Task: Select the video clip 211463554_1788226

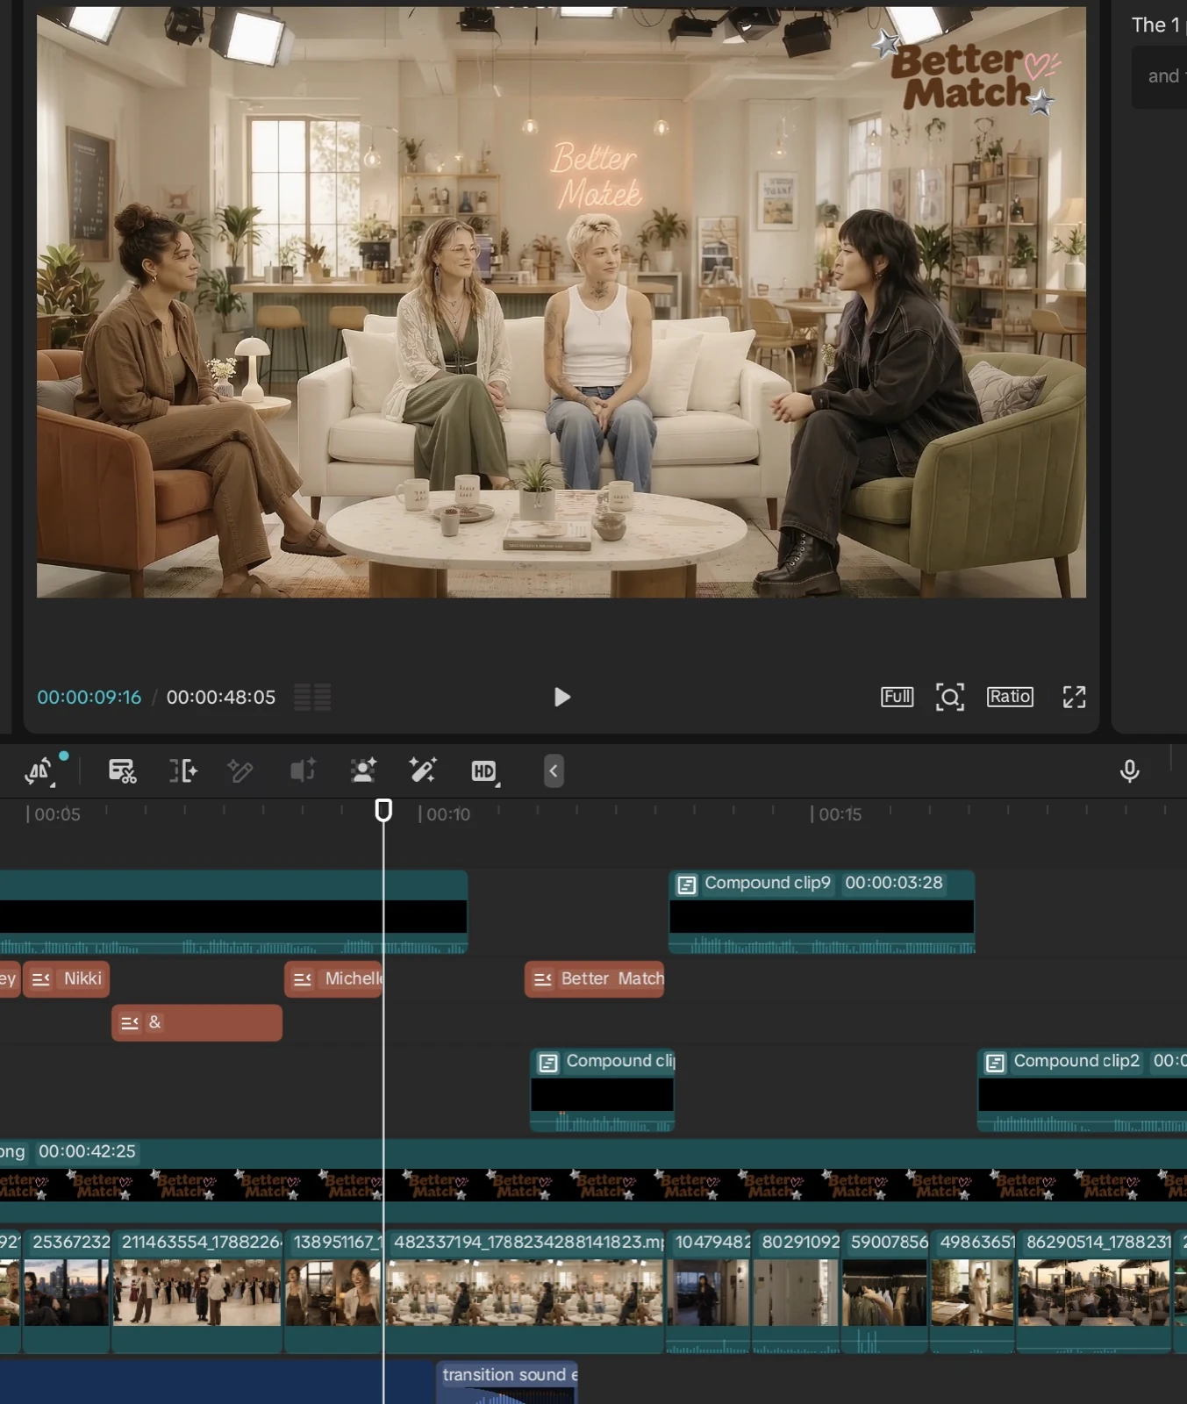Action: click(x=197, y=1291)
